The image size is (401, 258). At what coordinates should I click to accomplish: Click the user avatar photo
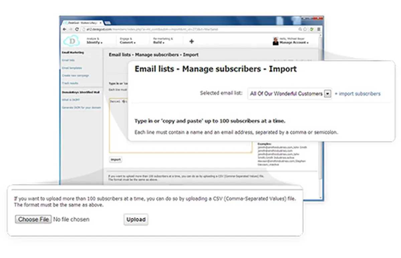276,41
